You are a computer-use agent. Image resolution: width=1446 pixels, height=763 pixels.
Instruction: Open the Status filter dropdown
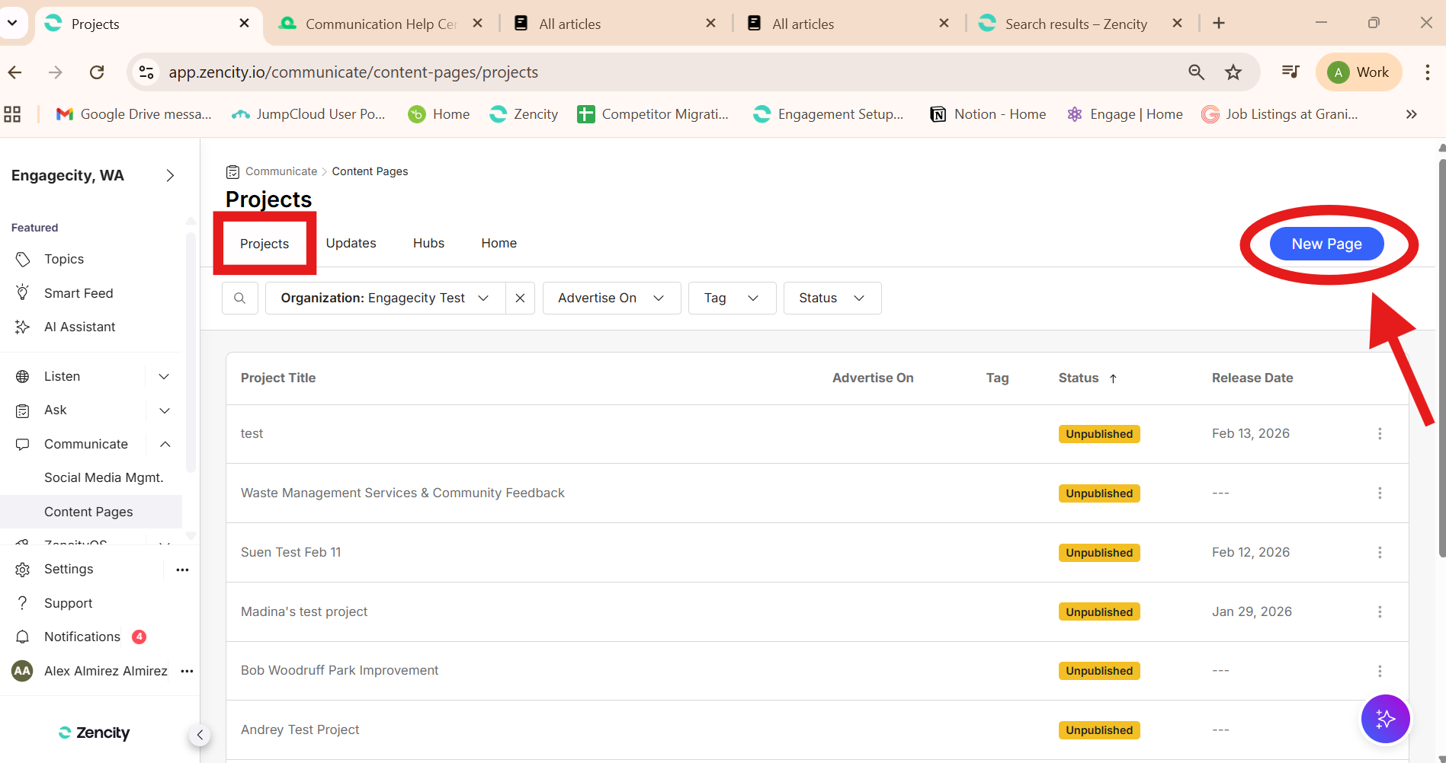(832, 298)
